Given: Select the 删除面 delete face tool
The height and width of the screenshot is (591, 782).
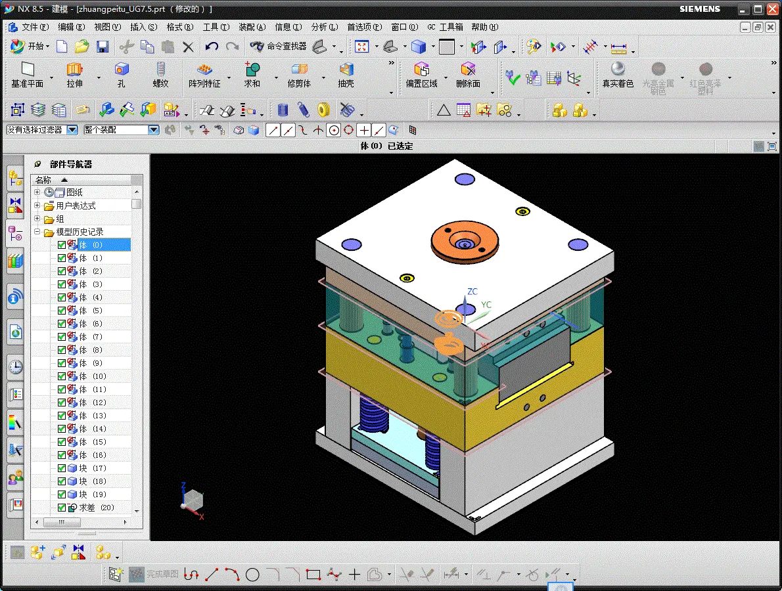Looking at the screenshot, I should [x=468, y=75].
